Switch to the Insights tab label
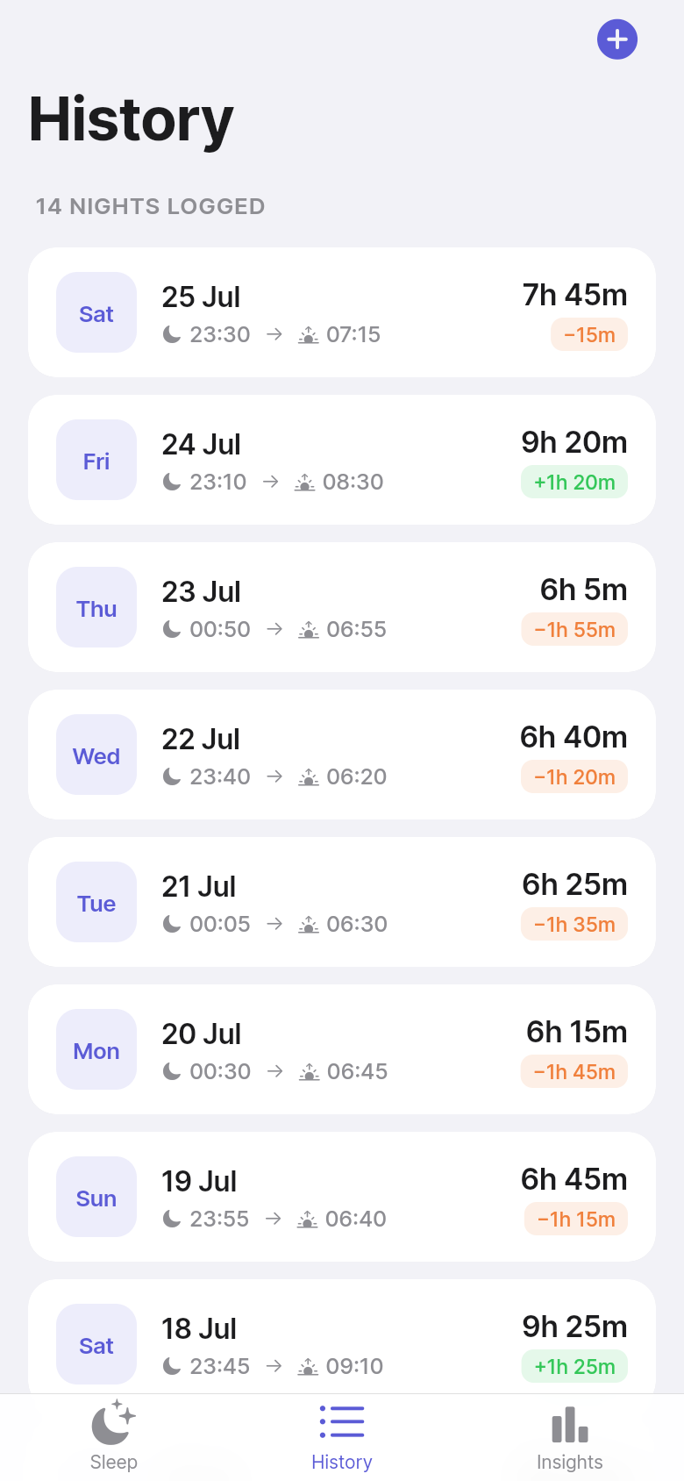 (570, 1462)
